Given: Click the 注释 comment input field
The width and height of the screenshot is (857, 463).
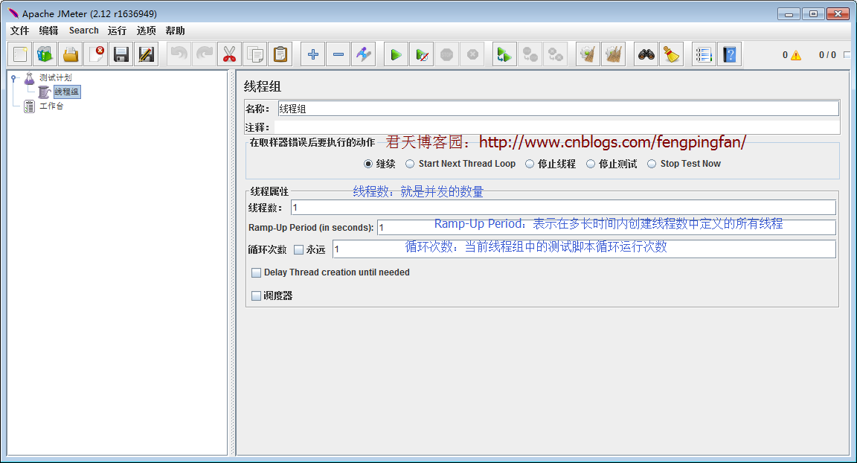Looking at the screenshot, I should pos(557,127).
